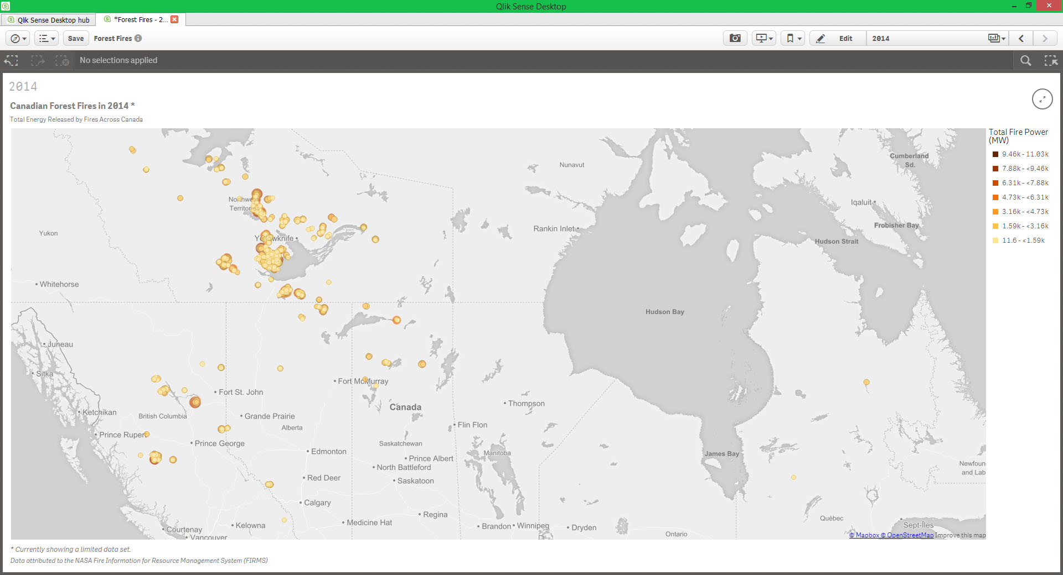1063x575 pixels.
Task: Step forward in selections
Action: coord(37,60)
